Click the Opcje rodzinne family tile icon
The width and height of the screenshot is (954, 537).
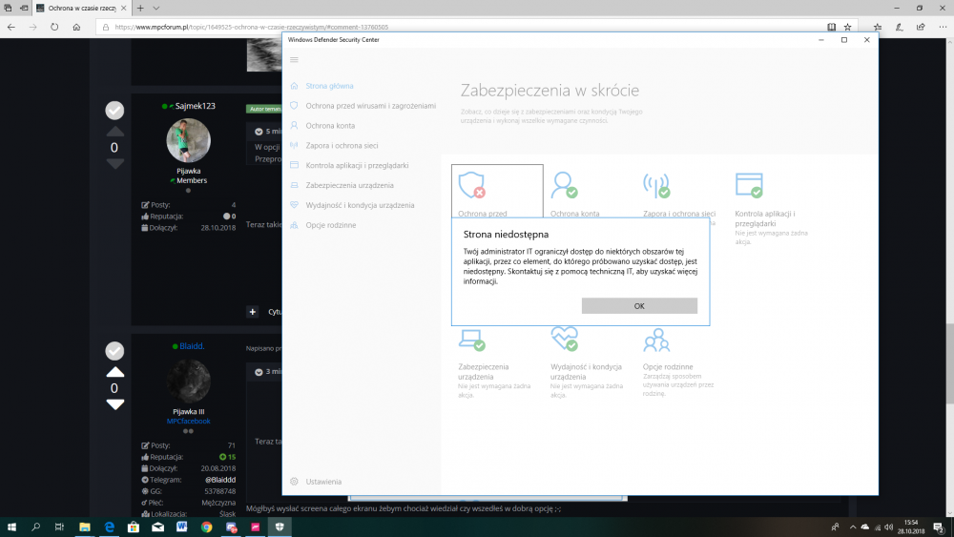(656, 340)
